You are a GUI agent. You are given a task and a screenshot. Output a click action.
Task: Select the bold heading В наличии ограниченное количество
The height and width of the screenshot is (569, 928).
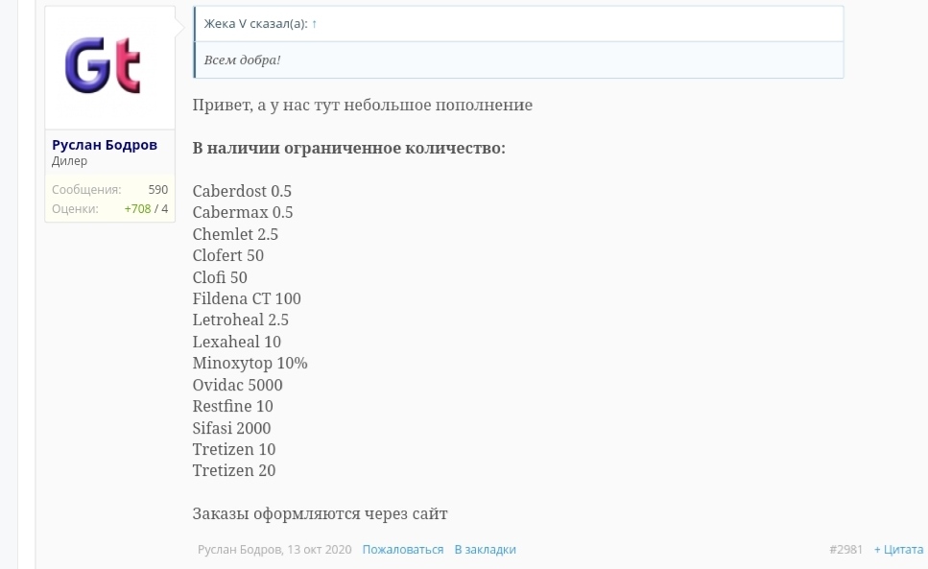[x=347, y=147]
